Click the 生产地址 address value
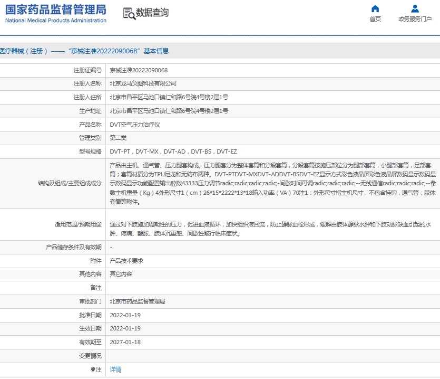Image resolution: width=440 pixels, height=379 pixels. 169,111
